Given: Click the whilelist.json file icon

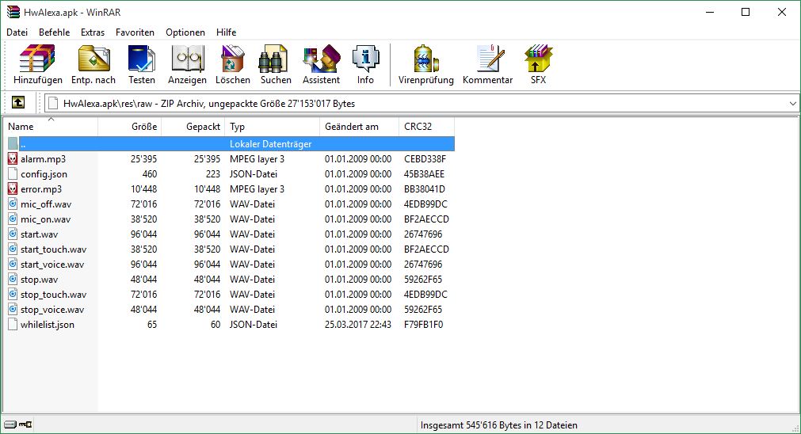Looking at the screenshot, I should (x=13, y=325).
